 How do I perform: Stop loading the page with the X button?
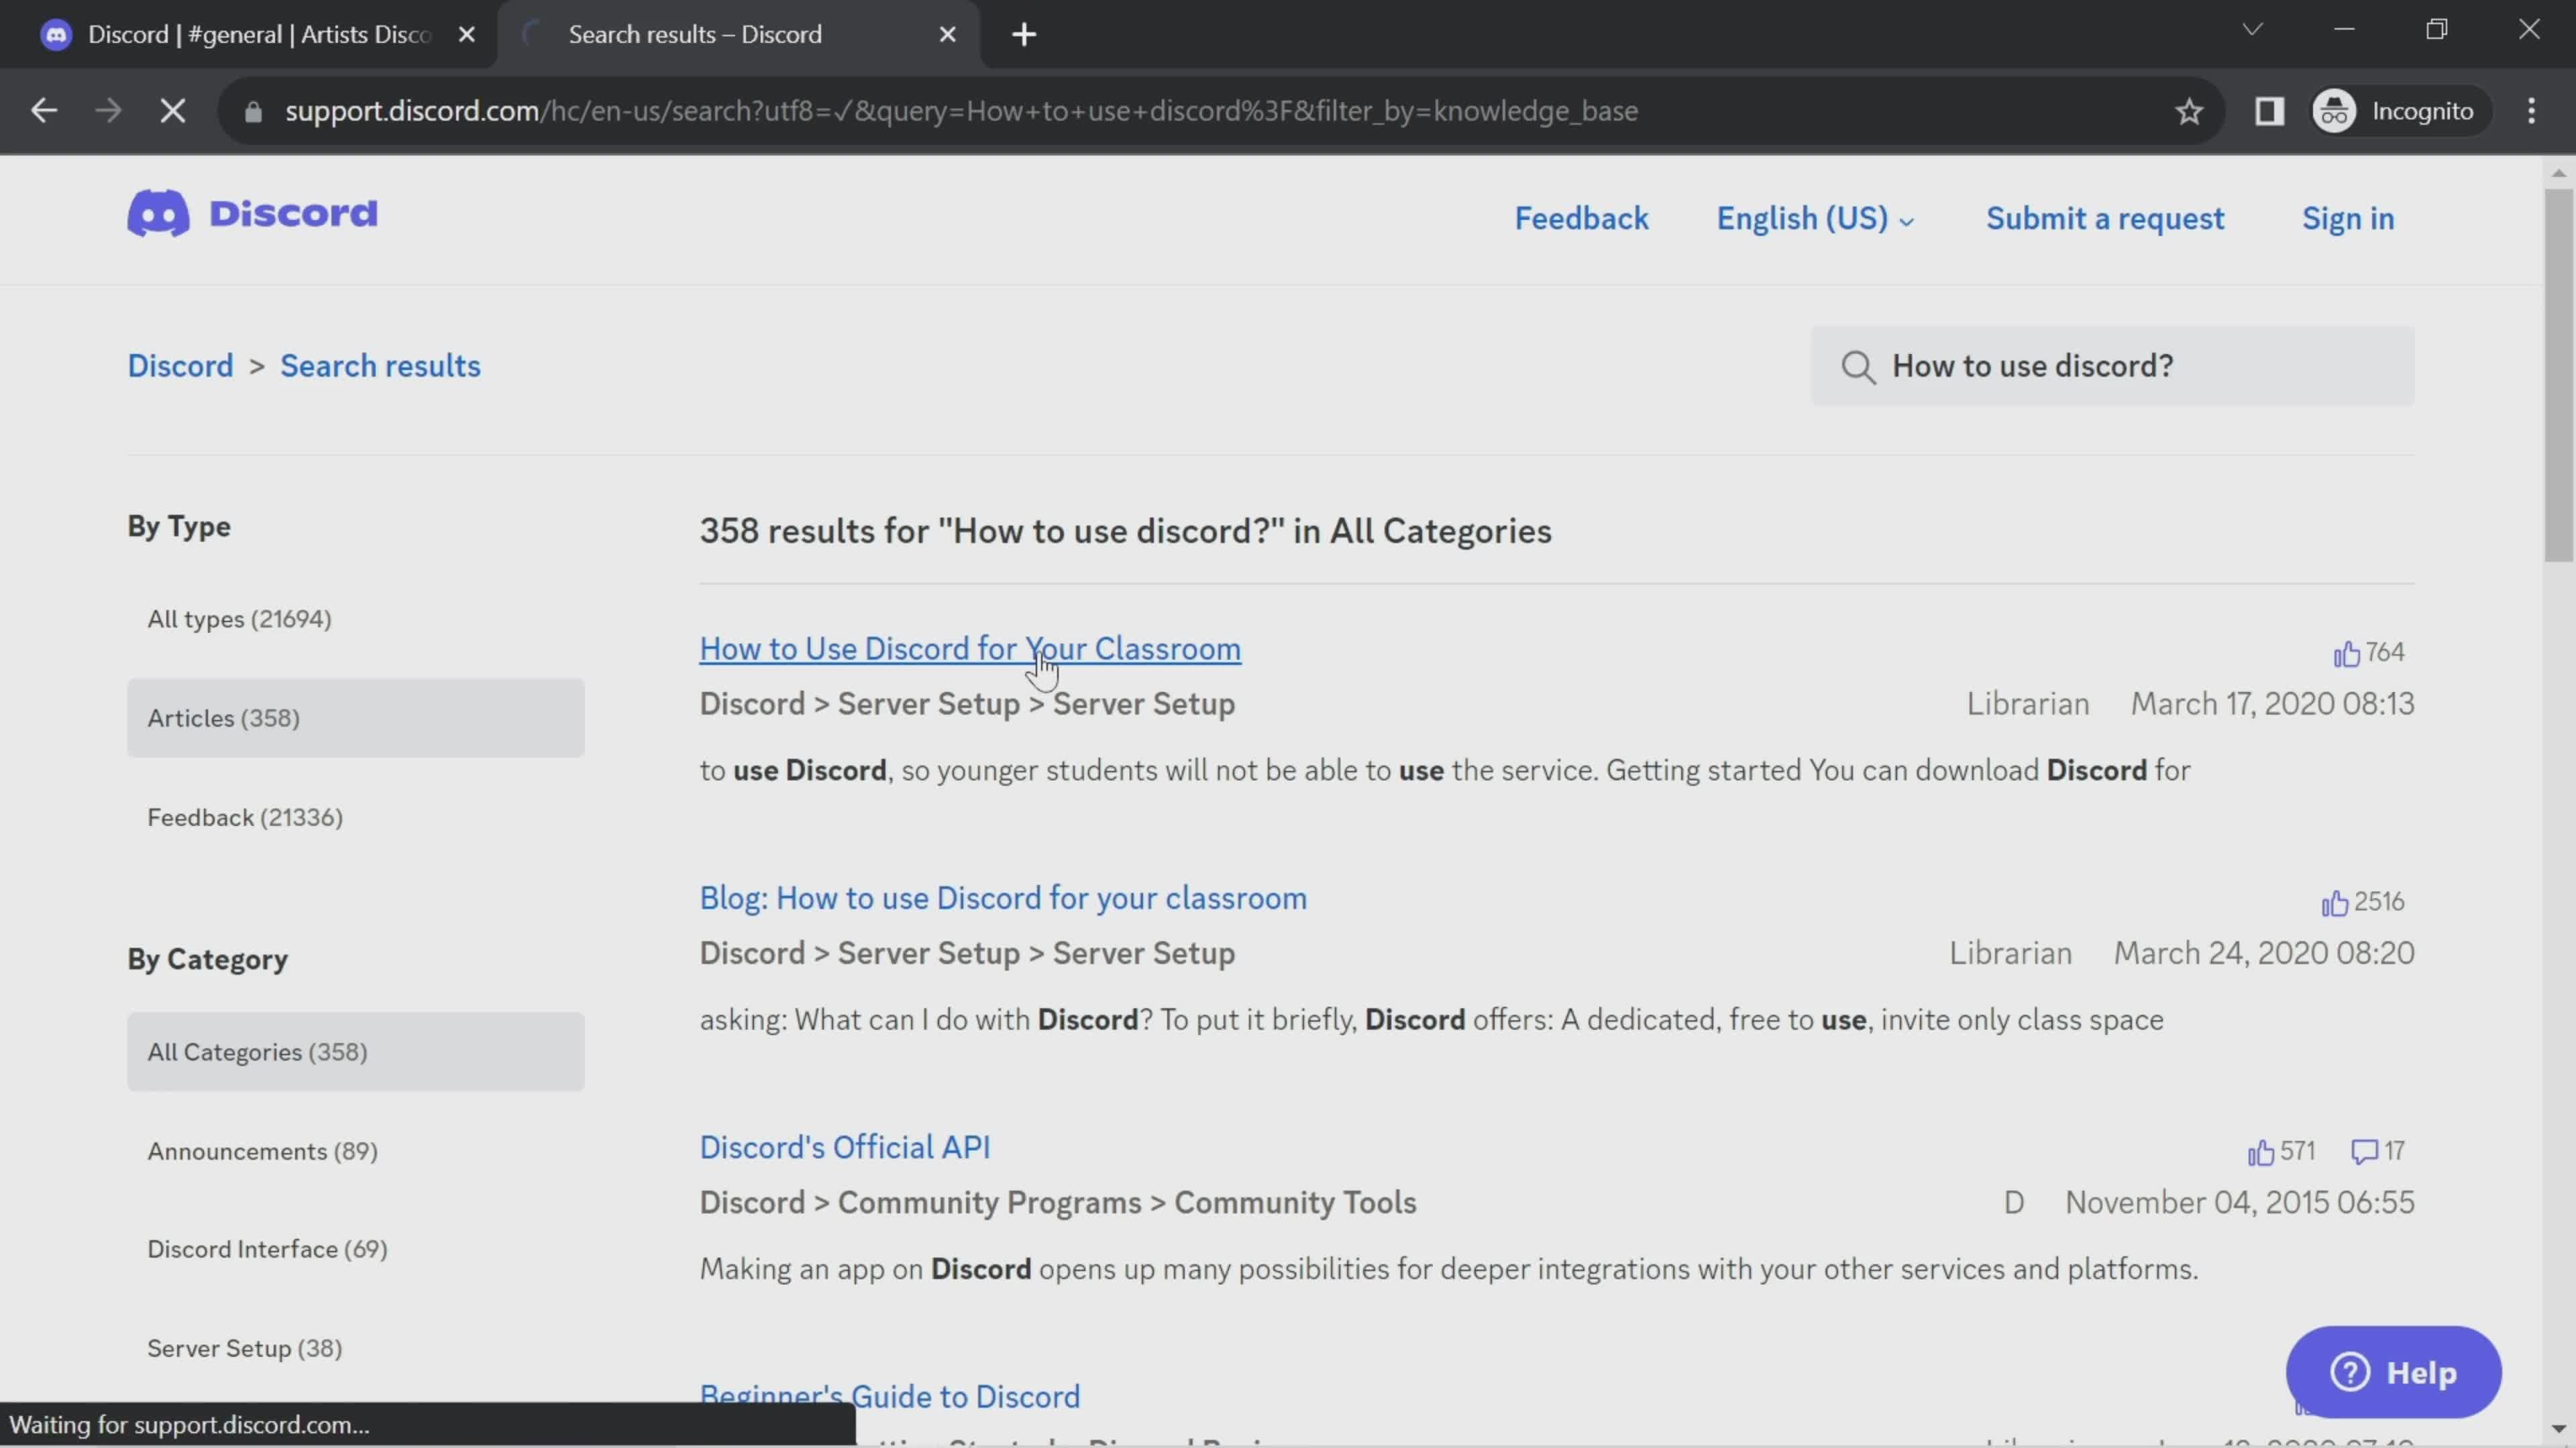(173, 111)
